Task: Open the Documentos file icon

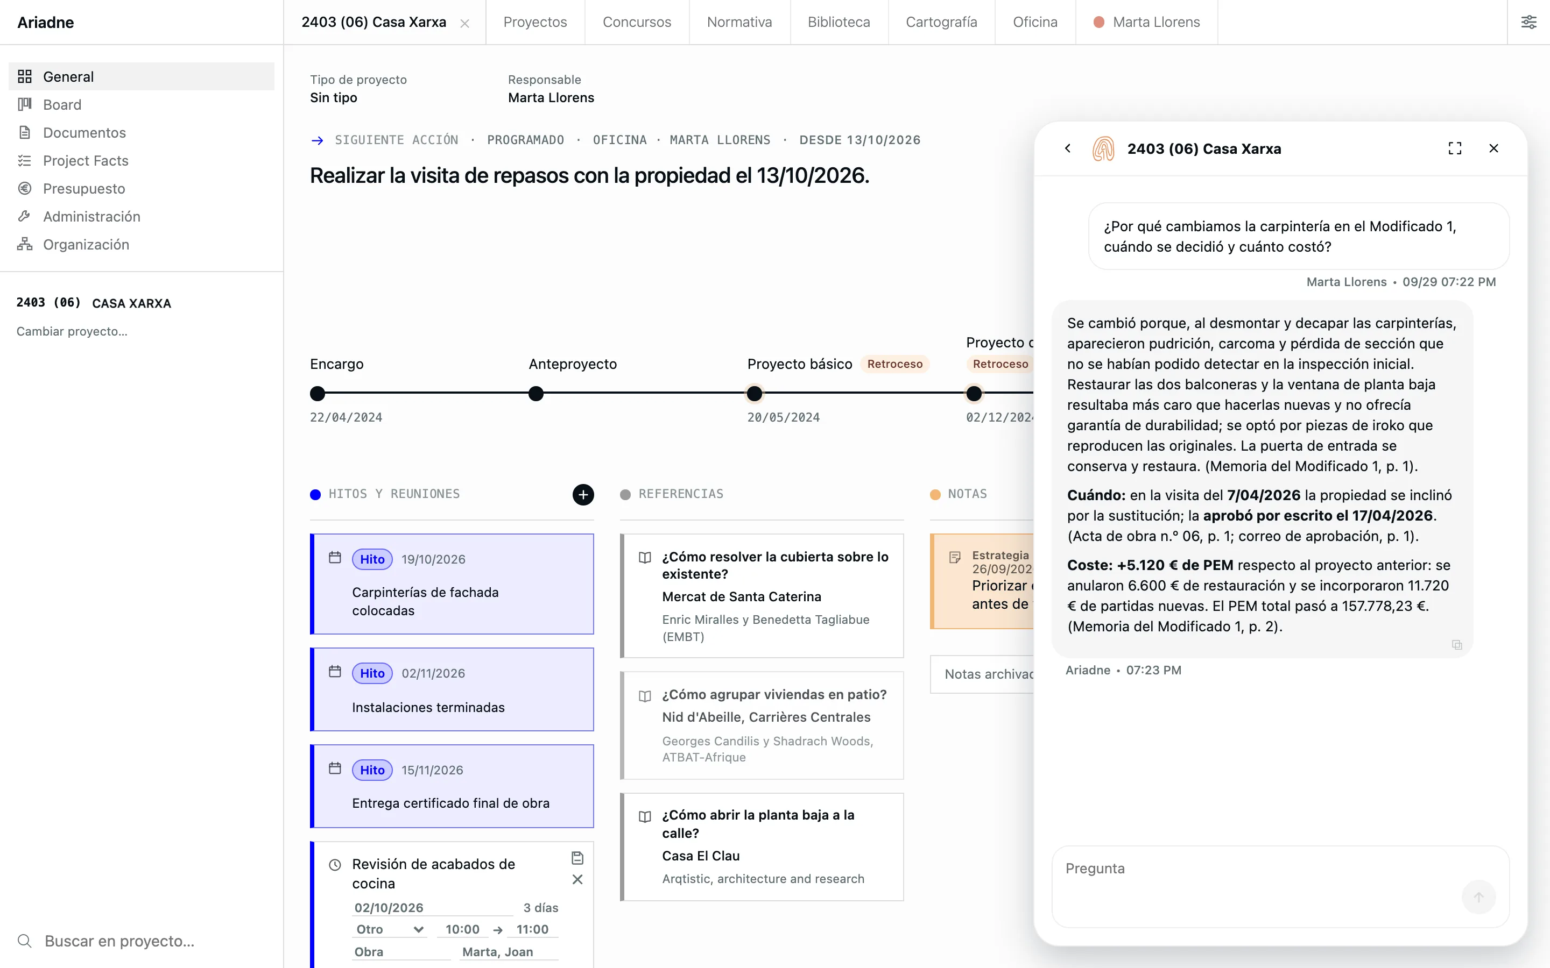Action: point(25,132)
